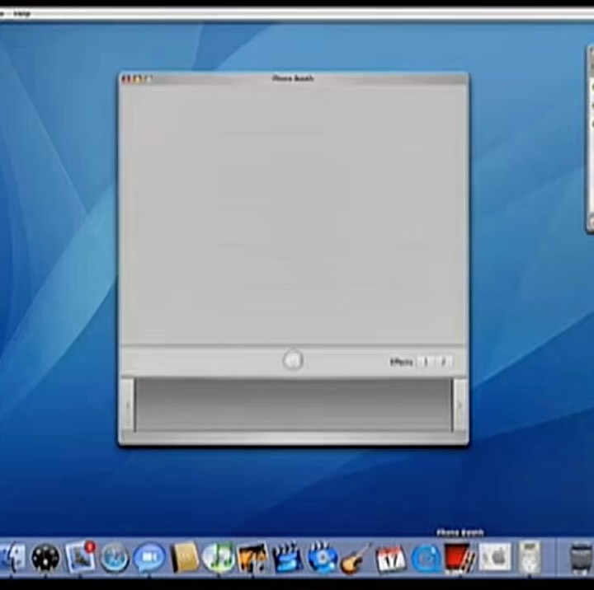Select effects page 2 button
Screen dimensions: 594x590
[443, 362]
